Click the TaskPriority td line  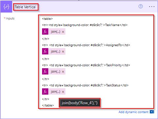pyautogui.click(x=86, y=65)
